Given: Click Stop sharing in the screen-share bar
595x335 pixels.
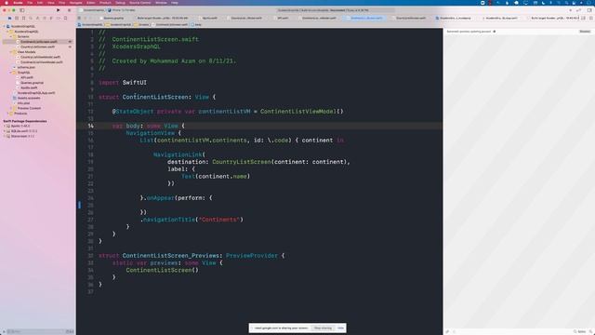Looking at the screenshot, I should (x=323, y=328).
